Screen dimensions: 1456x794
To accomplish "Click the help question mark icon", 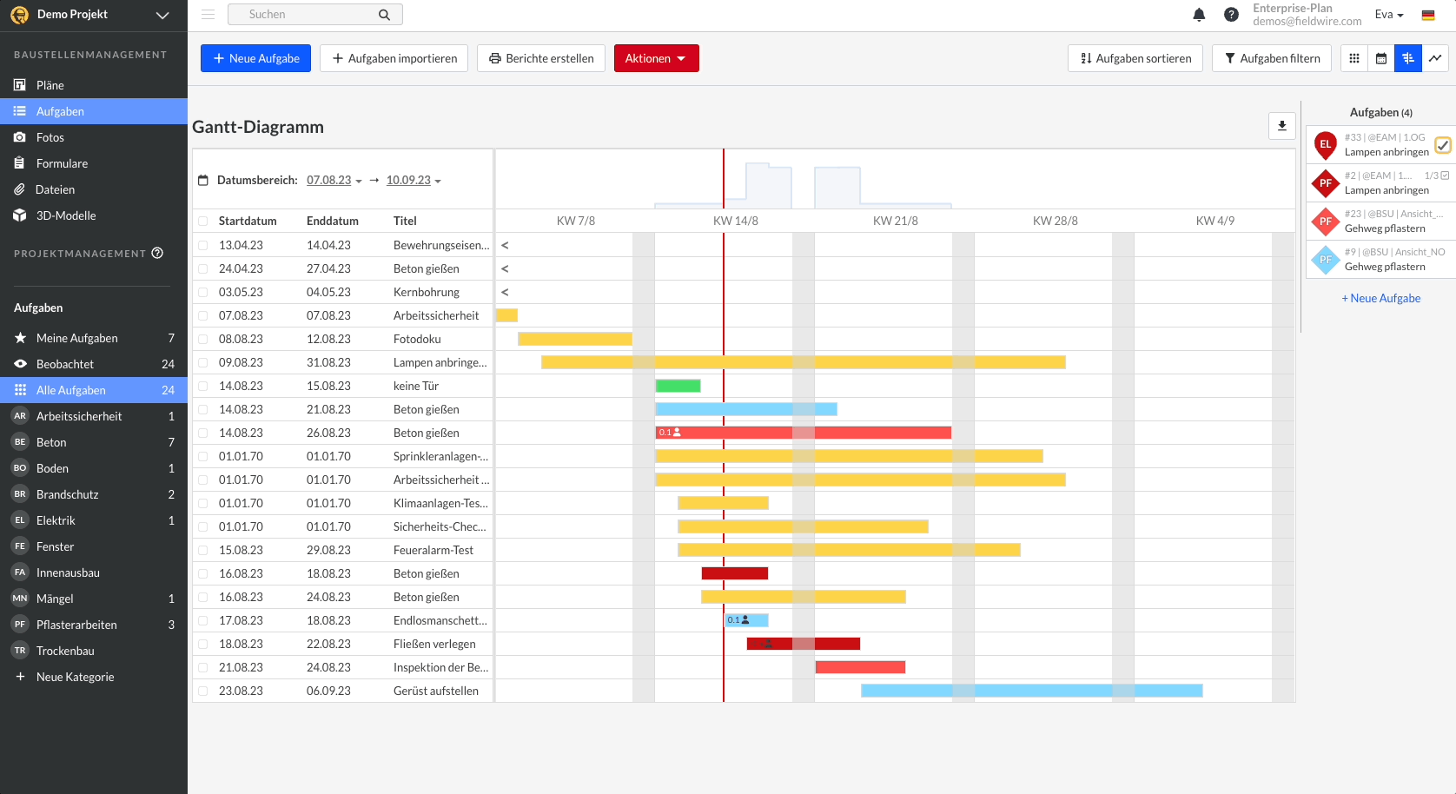I will [1231, 15].
